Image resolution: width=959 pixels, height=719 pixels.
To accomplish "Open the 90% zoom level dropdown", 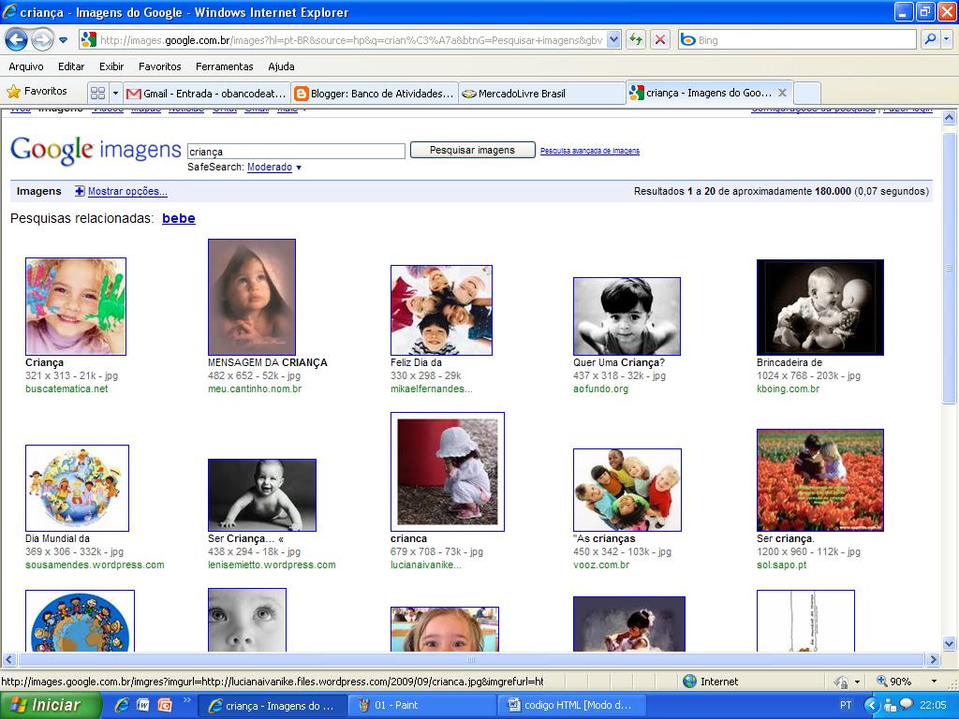I will click(x=934, y=682).
